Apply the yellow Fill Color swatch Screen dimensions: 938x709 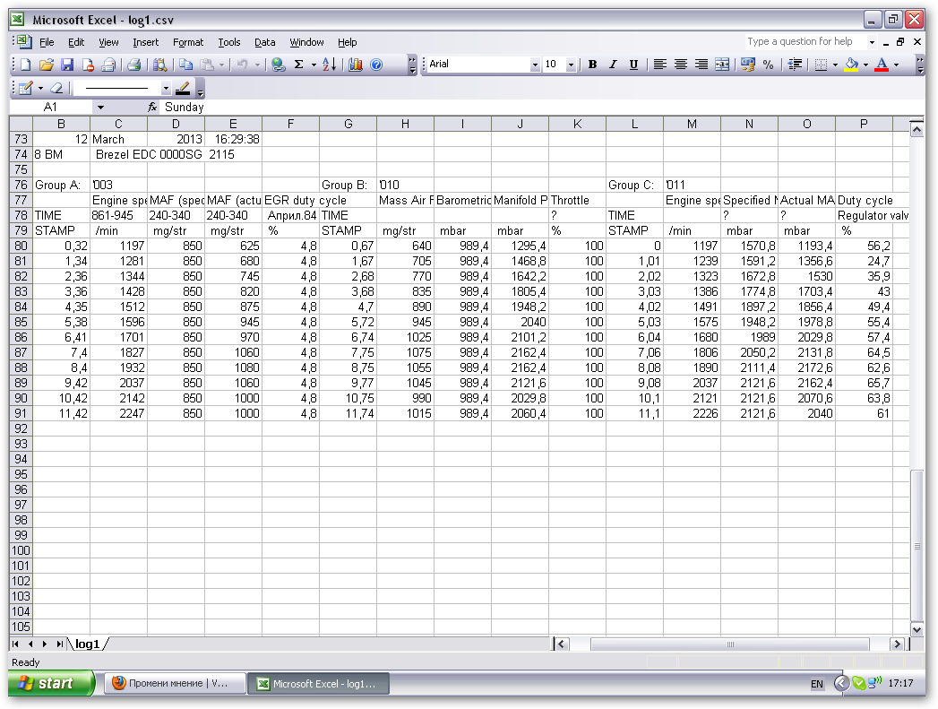coord(851,65)
